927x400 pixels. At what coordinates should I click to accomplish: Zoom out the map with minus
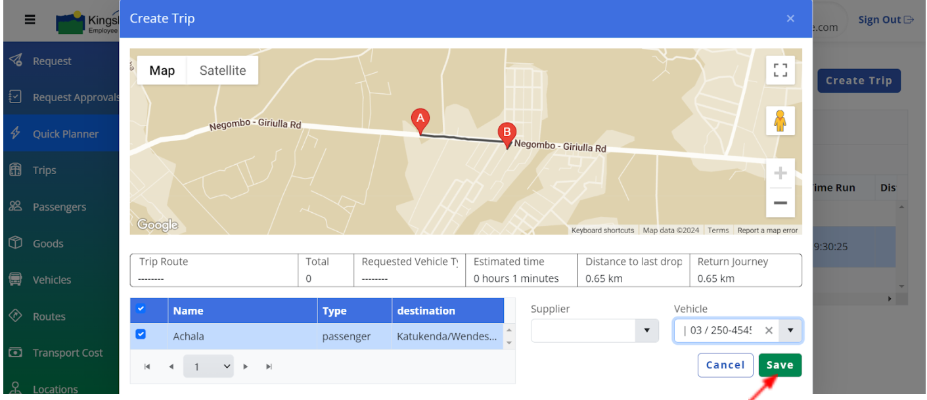pyautogui.click(x=780, y=203)
